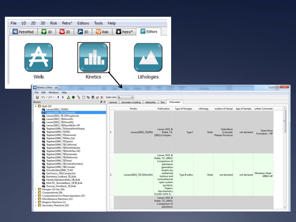
Task: Open the Wells editor icon
Action: [x=38, y=58]
